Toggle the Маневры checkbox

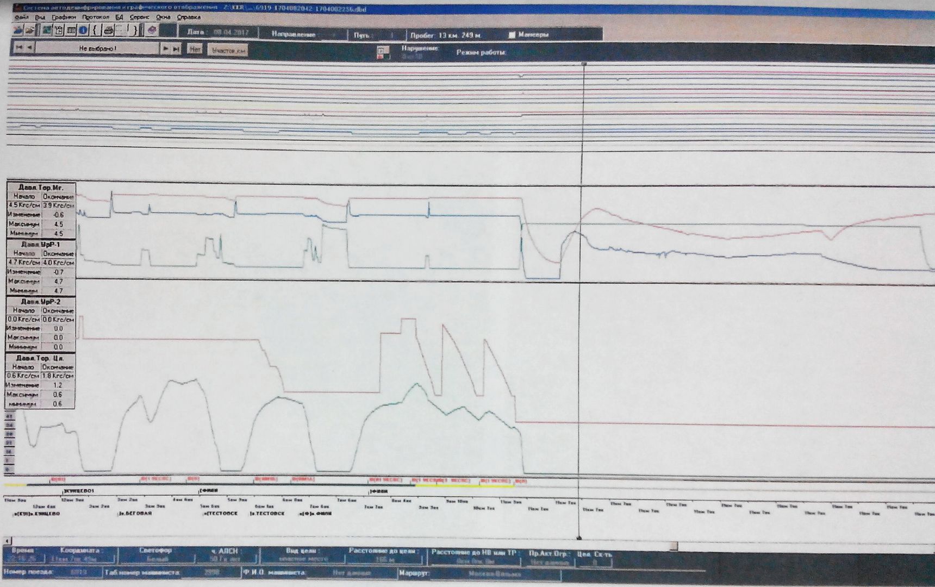[x=512, y=35]
